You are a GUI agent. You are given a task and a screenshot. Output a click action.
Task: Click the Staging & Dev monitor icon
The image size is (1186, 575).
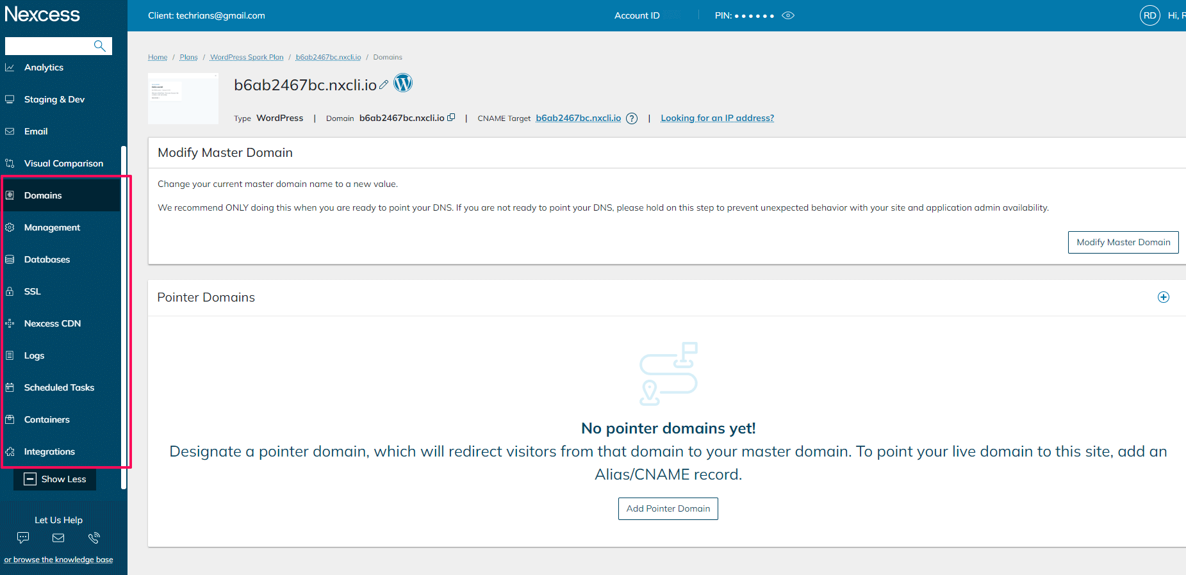[x=10, y=99]
